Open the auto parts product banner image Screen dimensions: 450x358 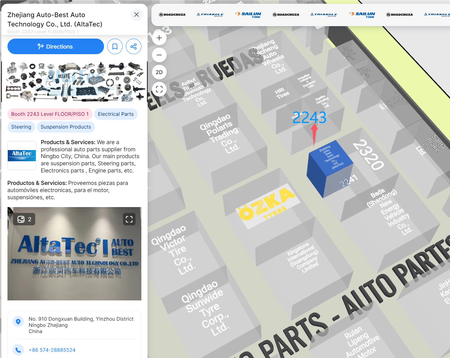75,82
